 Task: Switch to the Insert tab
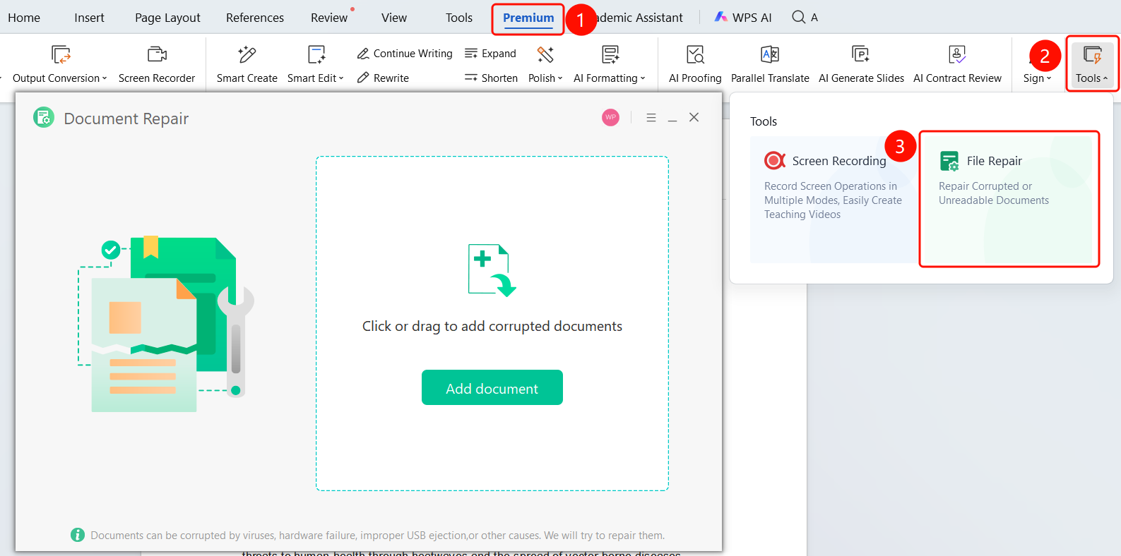[89, 18]
